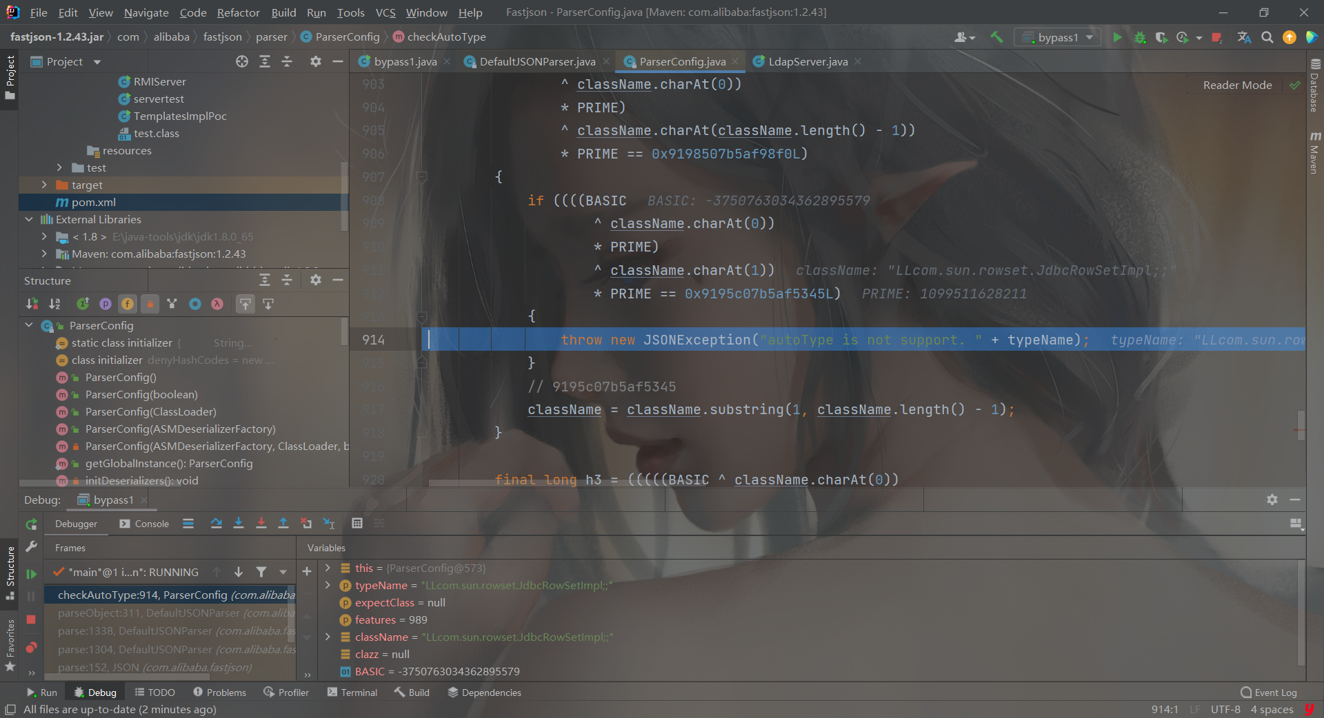
Task: Open the translation plugin icon
Action: 1244,37
